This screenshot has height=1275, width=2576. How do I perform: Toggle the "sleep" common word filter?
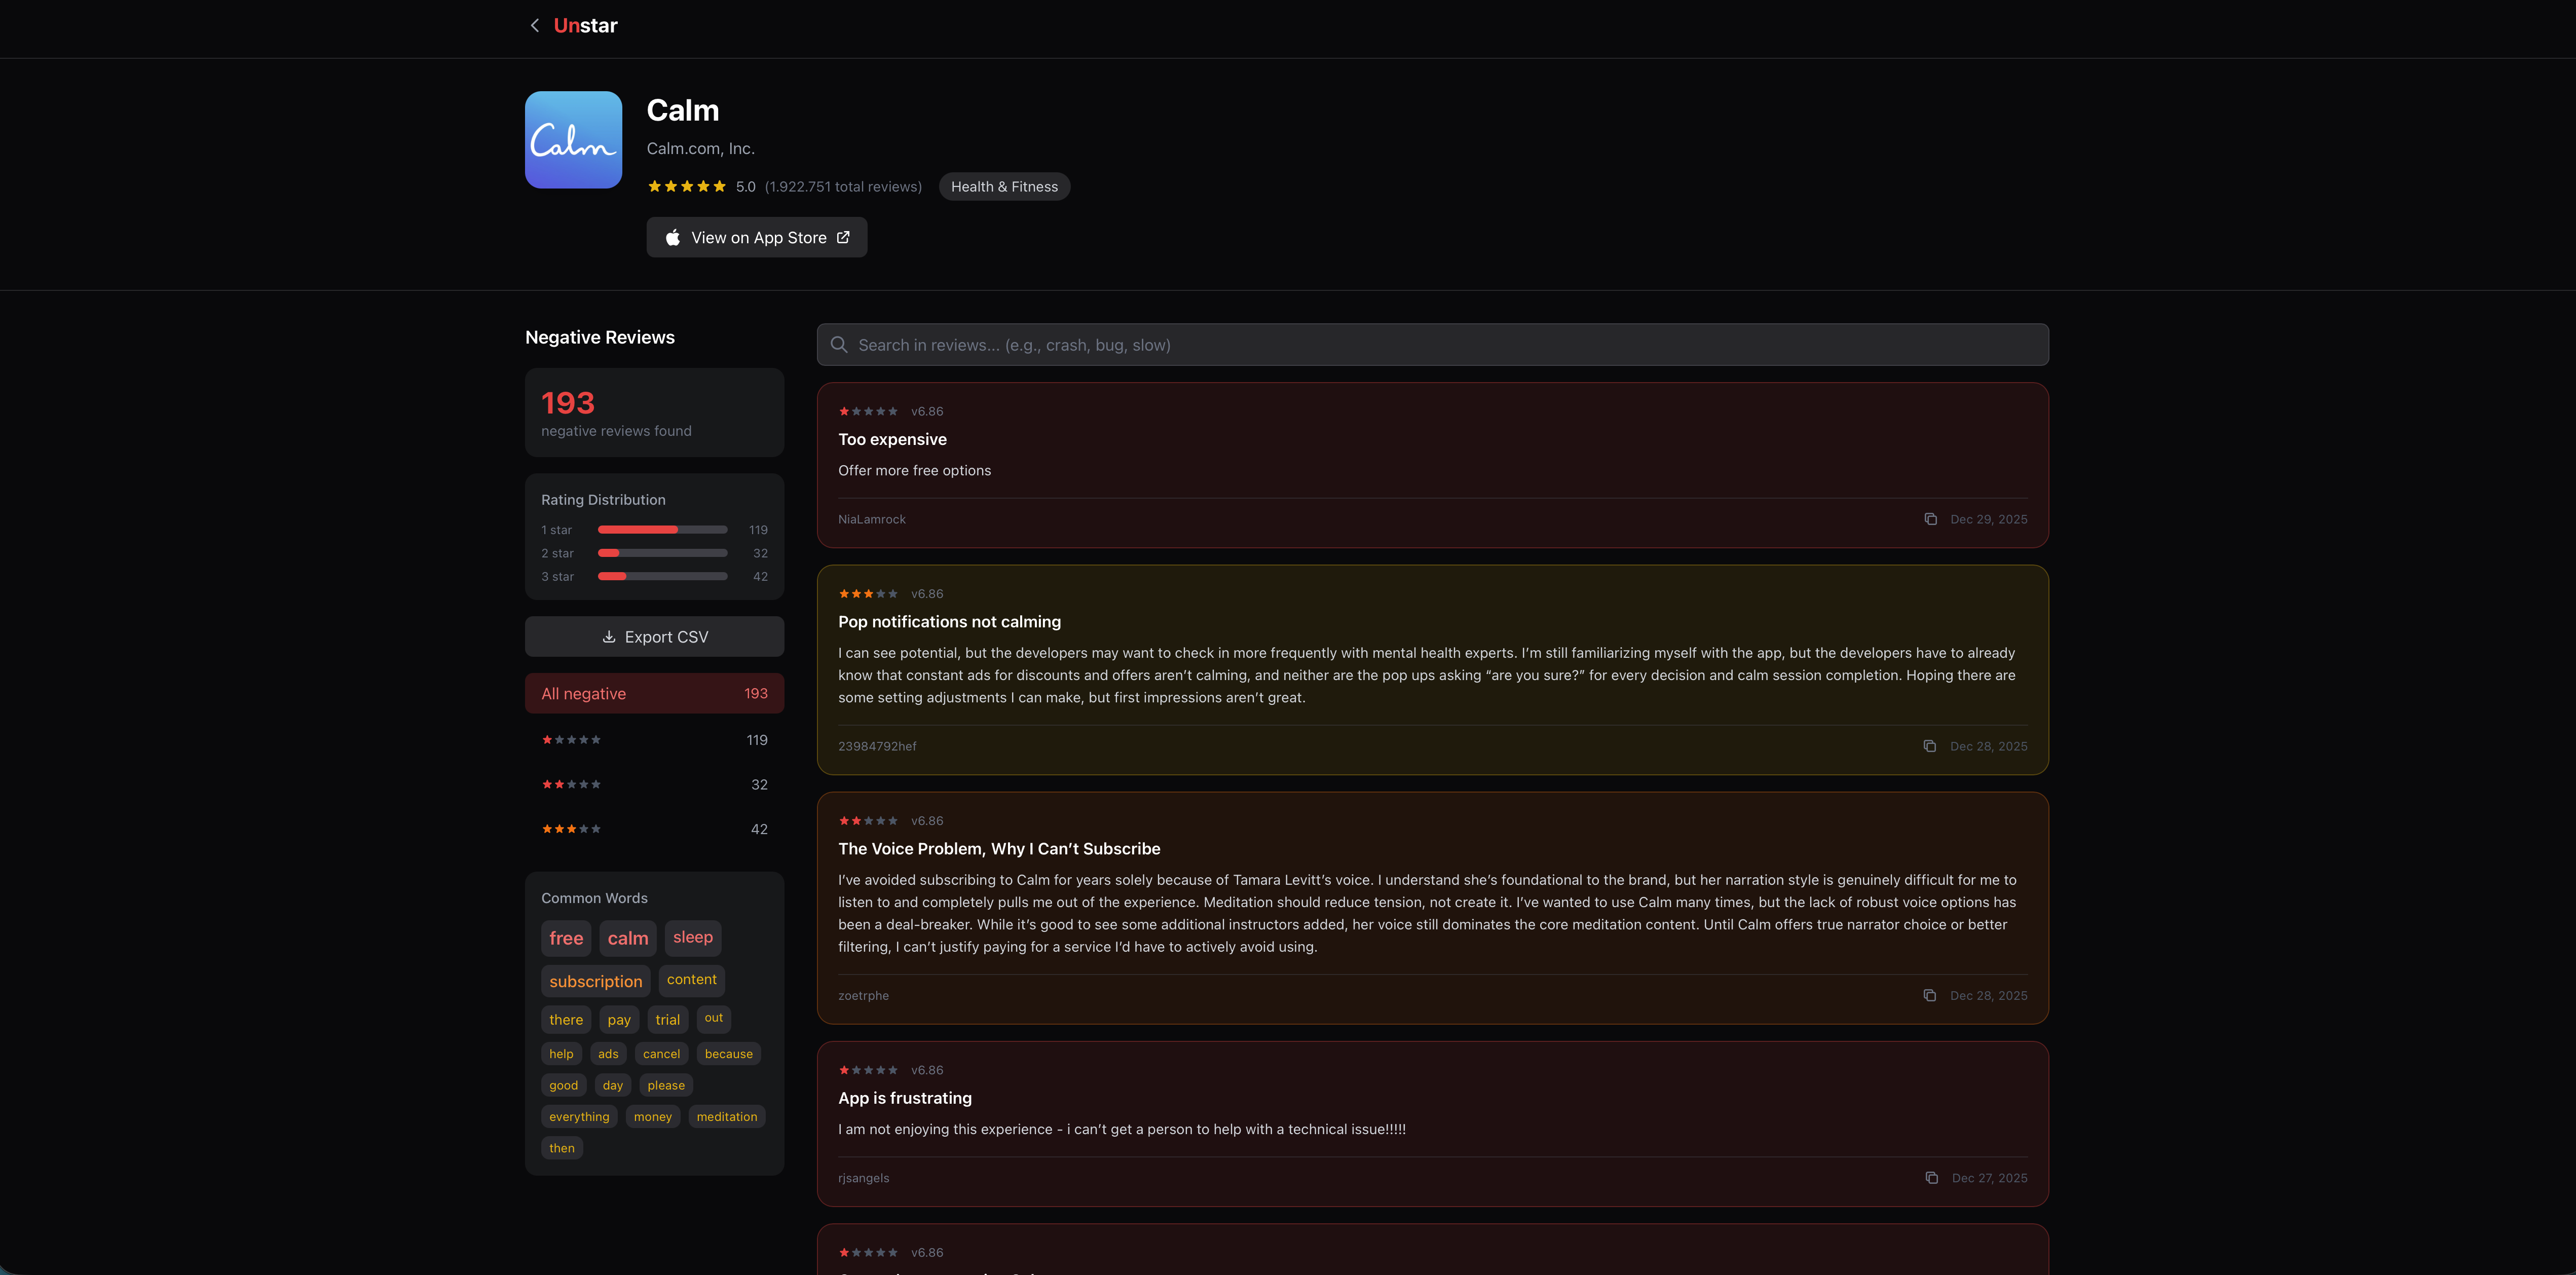692,938
